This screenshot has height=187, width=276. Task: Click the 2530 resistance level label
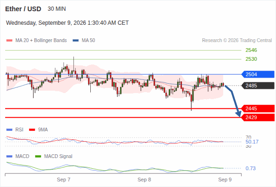point(251,59)
